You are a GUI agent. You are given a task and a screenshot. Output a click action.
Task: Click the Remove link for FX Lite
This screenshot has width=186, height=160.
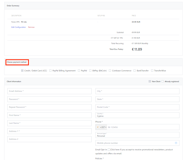31,27
